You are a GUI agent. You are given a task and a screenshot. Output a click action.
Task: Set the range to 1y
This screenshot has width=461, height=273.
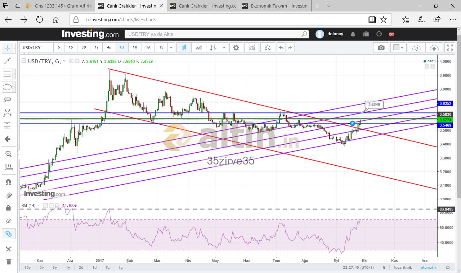tap(68, 267)
